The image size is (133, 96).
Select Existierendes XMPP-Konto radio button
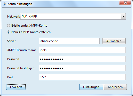(9, 26)
